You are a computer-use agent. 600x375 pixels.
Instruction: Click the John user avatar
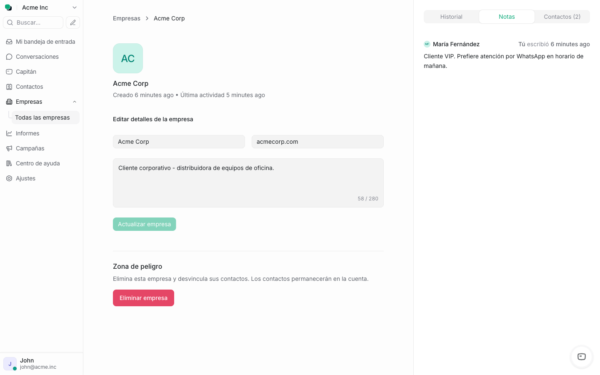click(x=10, y=364)
